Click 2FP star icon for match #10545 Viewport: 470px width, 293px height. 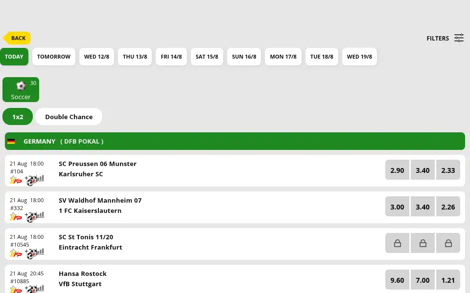pyautogui.click(x=16, y=253)
